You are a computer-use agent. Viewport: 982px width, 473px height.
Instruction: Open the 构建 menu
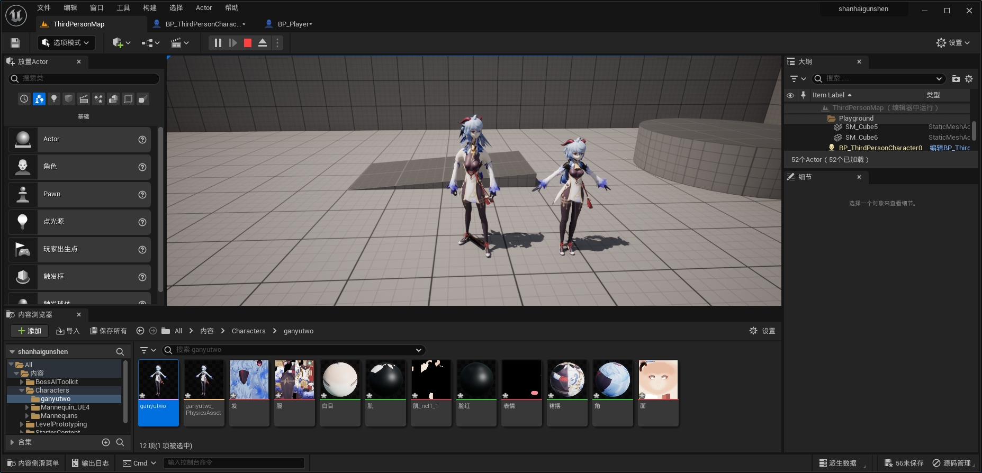click(150, 8)
